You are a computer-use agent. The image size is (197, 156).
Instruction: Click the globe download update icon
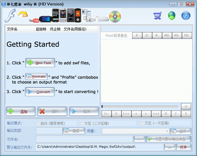click(x=172, y=15)
